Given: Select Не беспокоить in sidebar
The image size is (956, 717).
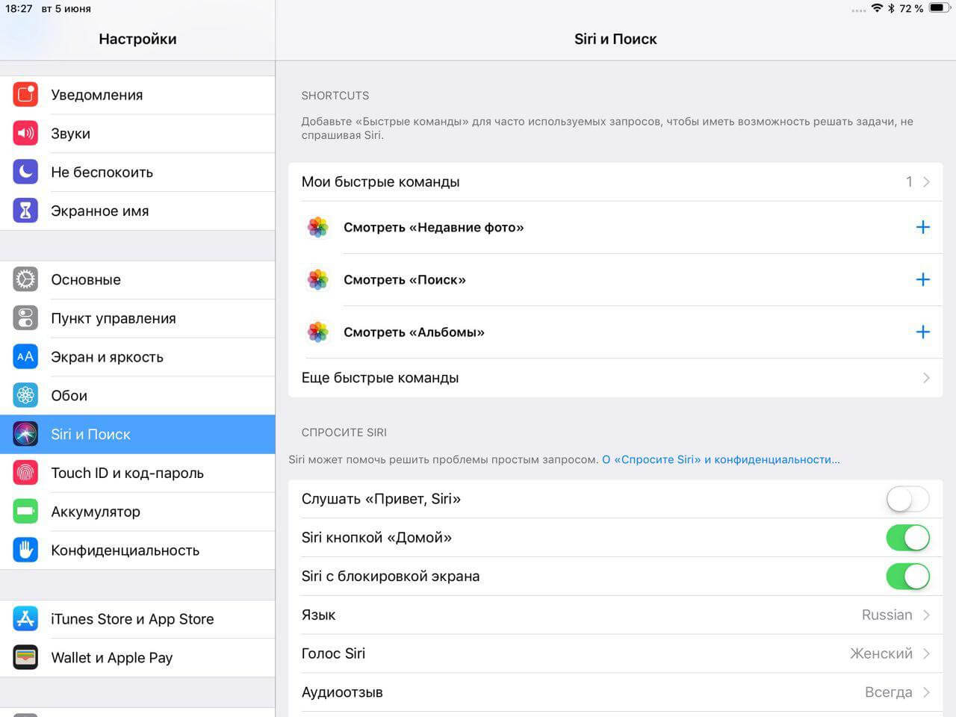Looking at the screenshot, I should 137,172.
